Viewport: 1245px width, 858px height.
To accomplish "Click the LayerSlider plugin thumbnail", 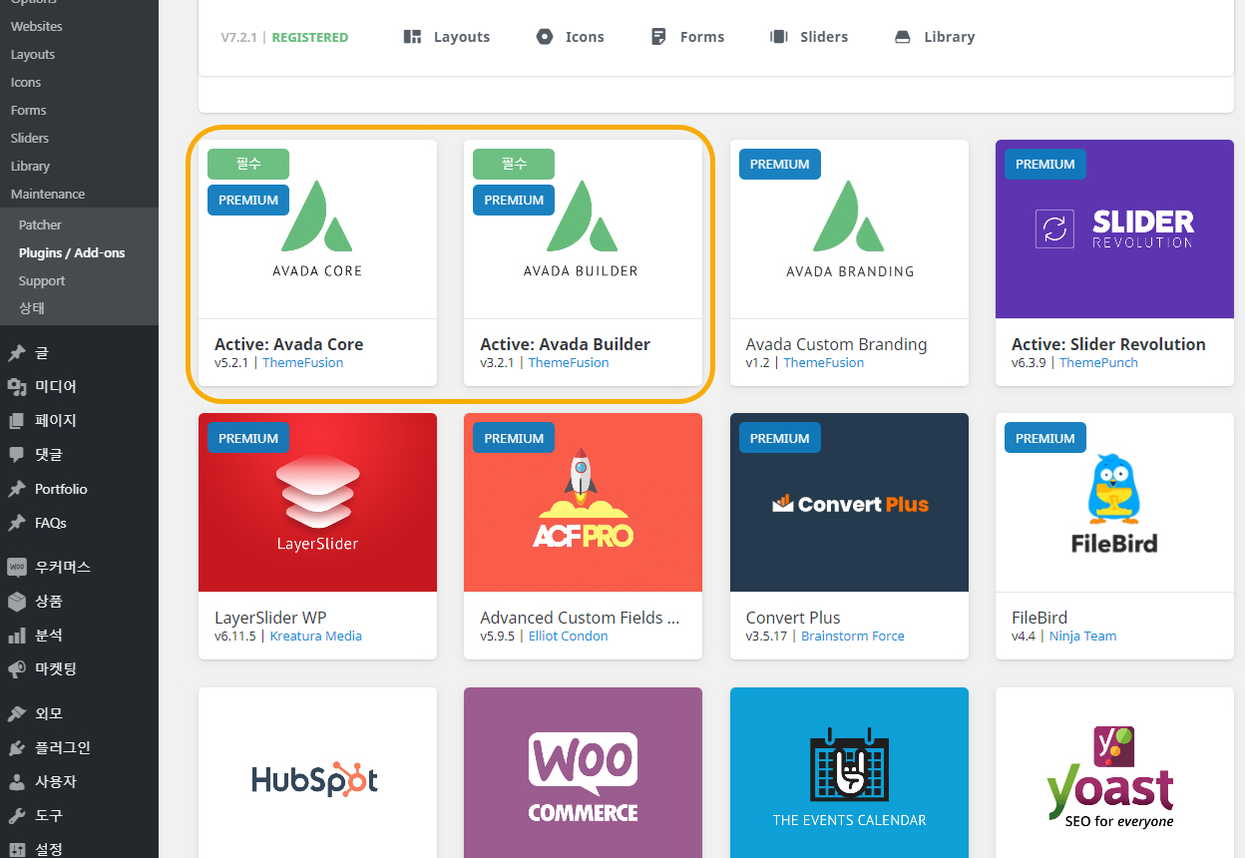I will [317, 502].
